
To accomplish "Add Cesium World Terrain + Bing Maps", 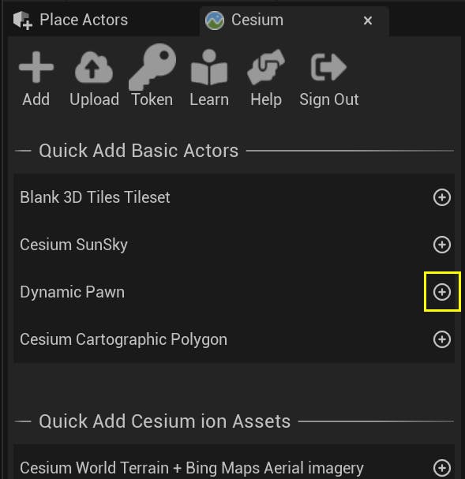I will tap(442, 468).
